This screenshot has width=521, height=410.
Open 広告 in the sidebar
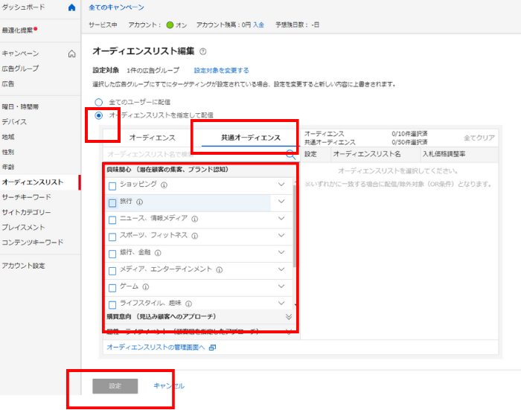click(x=8, y=84)
